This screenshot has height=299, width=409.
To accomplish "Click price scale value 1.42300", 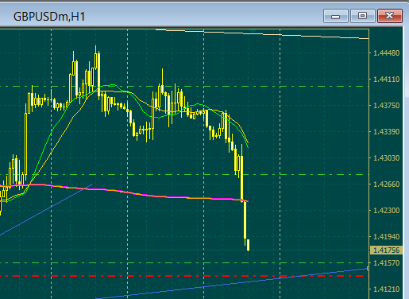I will (x=386, y=211).
